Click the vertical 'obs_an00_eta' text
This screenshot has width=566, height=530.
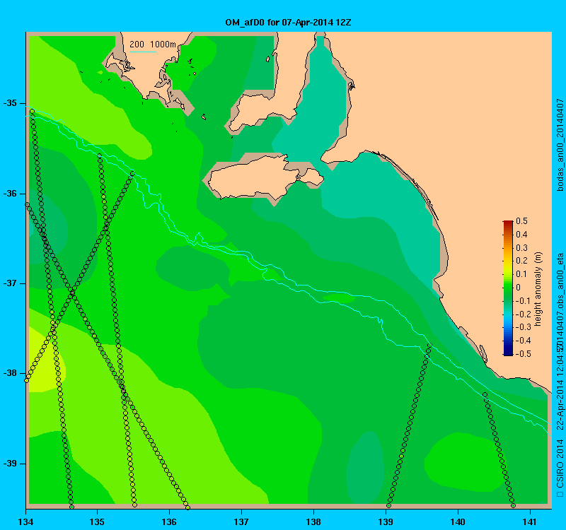coord(560,281)
